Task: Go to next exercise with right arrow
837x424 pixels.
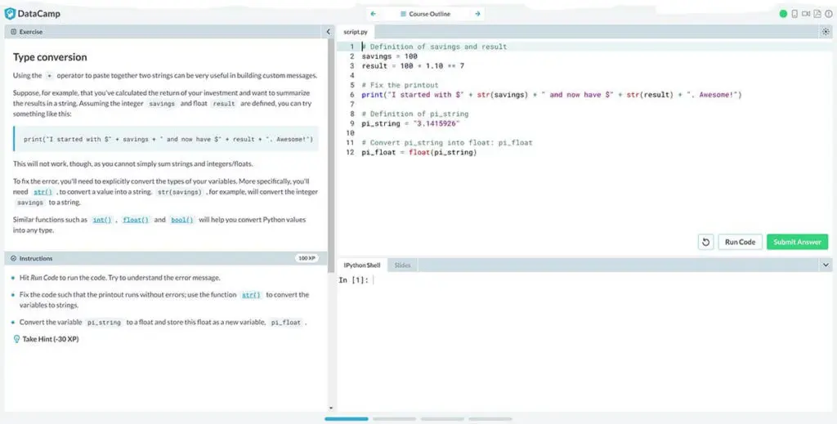Action: tap(477, 14)
